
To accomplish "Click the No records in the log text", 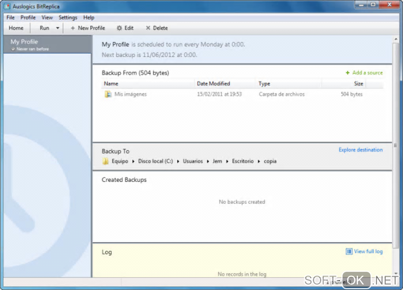I will click(x=242, y=274).
